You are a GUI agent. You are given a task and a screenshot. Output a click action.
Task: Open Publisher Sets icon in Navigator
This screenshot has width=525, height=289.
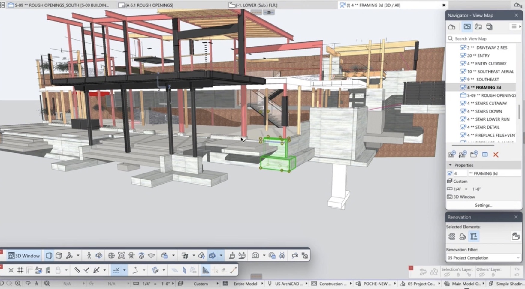(x=489, y=27)
